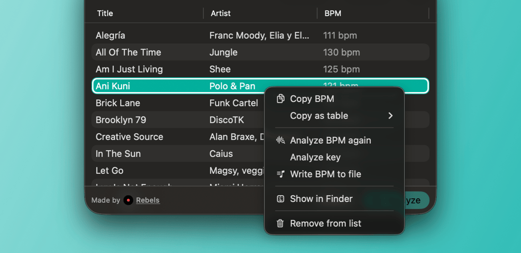Click the Write BPM music note icon
521x253 pixels.
tap(280, 174)
